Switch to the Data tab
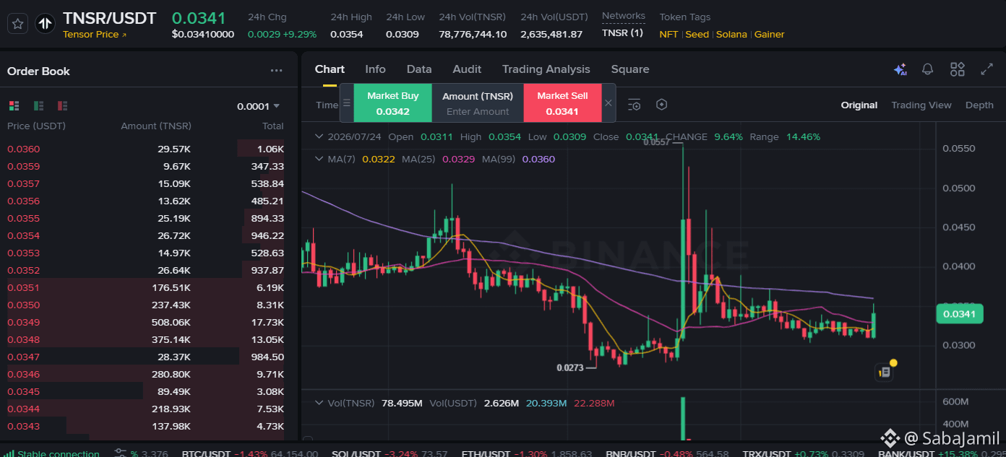Screen dimensions: 1006x457 coord(419,69)
